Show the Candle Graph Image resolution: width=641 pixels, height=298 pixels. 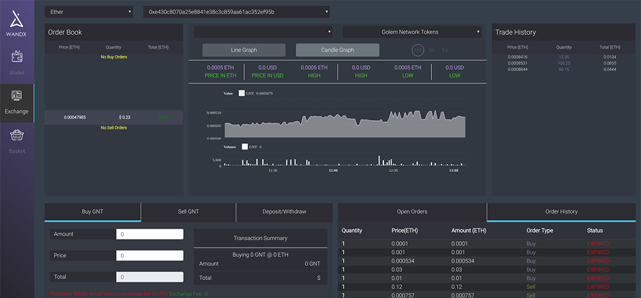337,50
